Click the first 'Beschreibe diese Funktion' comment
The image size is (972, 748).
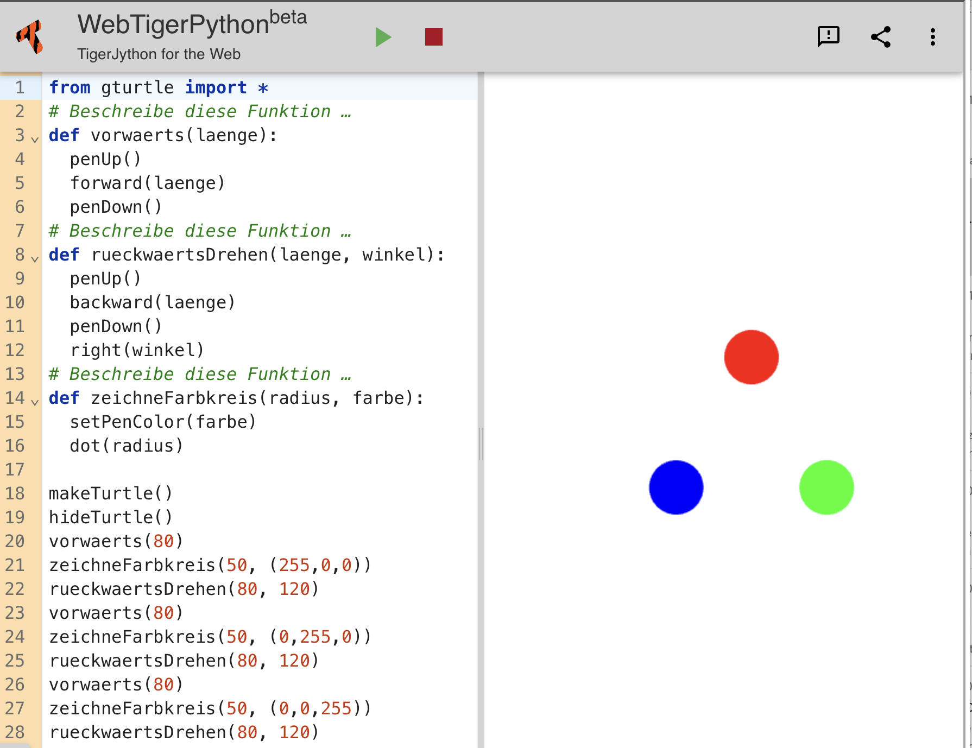(200, 111)
